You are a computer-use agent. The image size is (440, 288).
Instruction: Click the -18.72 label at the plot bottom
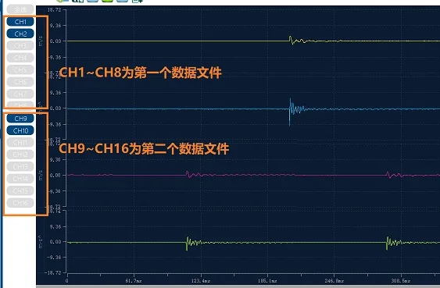[54, 272]
